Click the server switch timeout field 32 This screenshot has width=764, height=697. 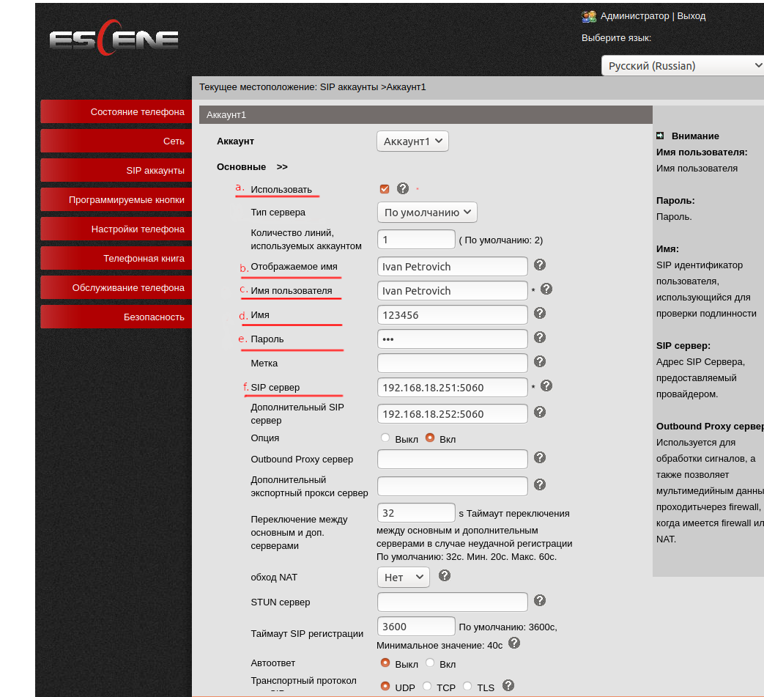point(416,513)
